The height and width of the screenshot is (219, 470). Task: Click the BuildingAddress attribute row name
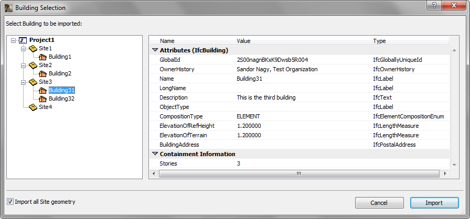[x=179, y=145]
